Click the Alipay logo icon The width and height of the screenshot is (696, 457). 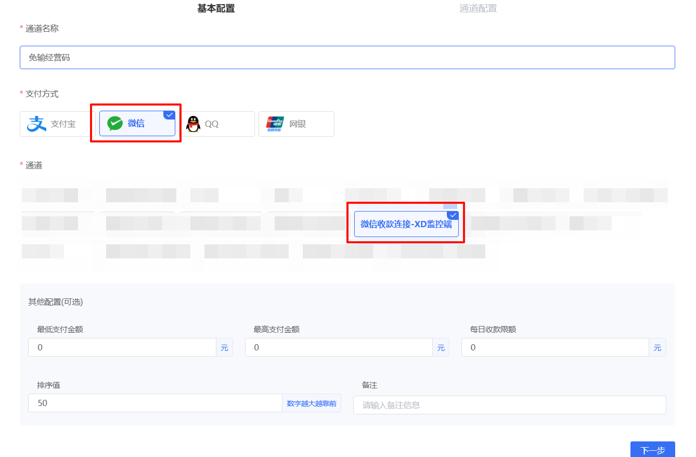click(x=35, y=124)
